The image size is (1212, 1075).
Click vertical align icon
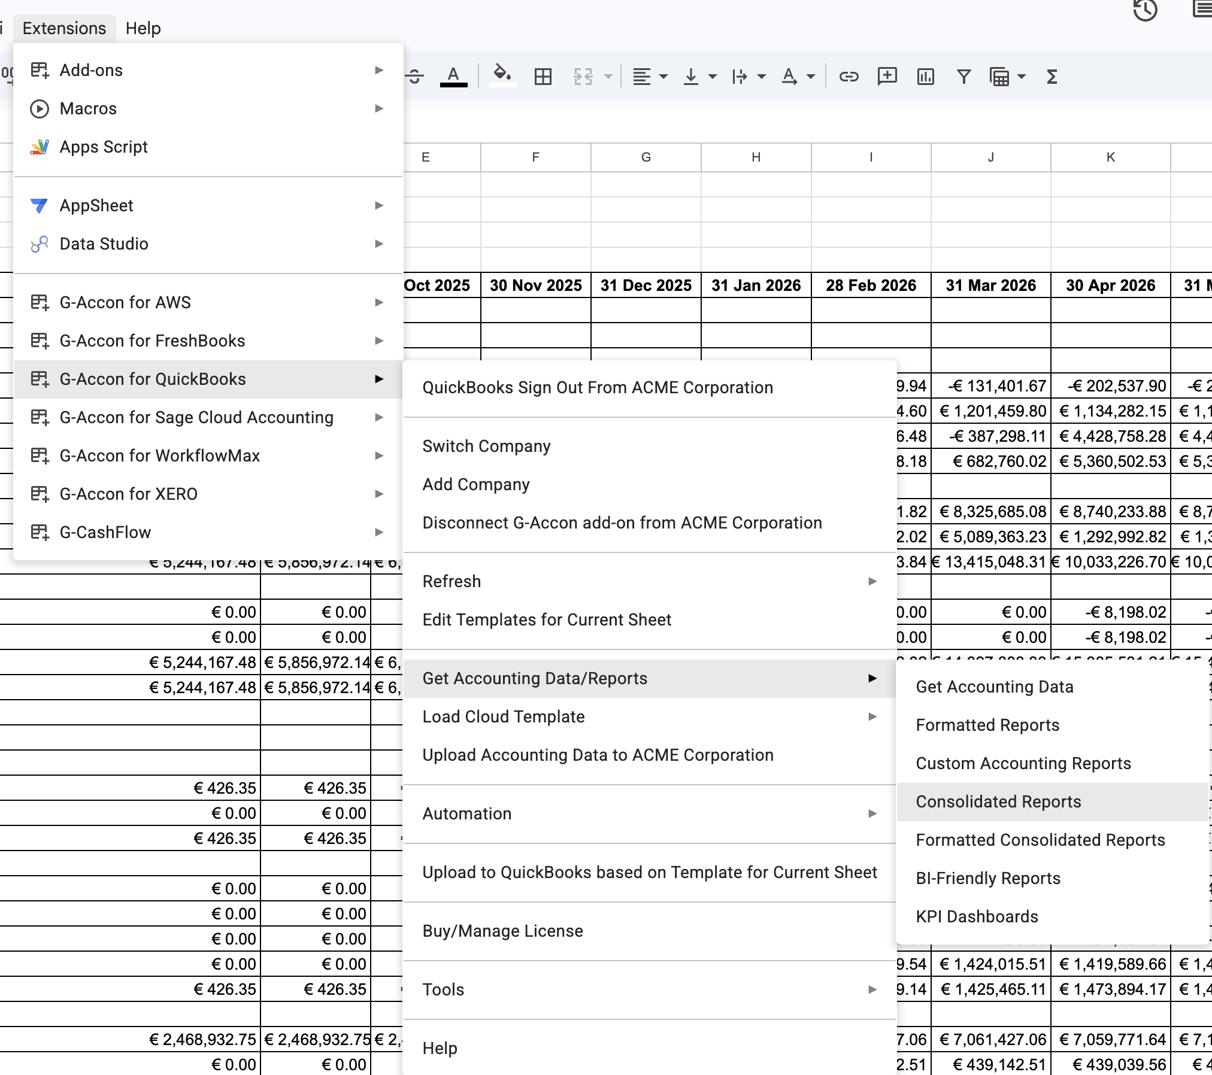[691, 77]
